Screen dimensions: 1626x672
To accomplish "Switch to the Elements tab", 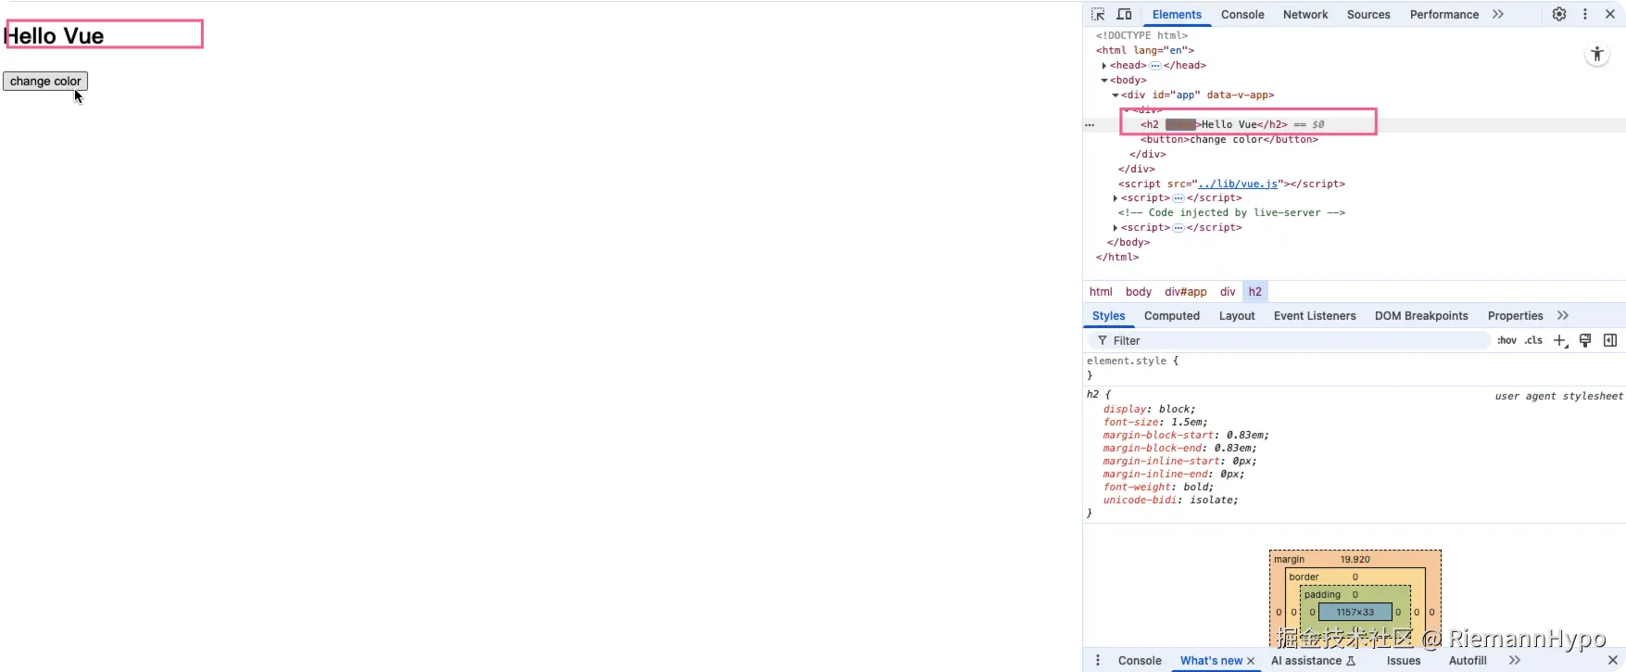I will click(1177, 15).
